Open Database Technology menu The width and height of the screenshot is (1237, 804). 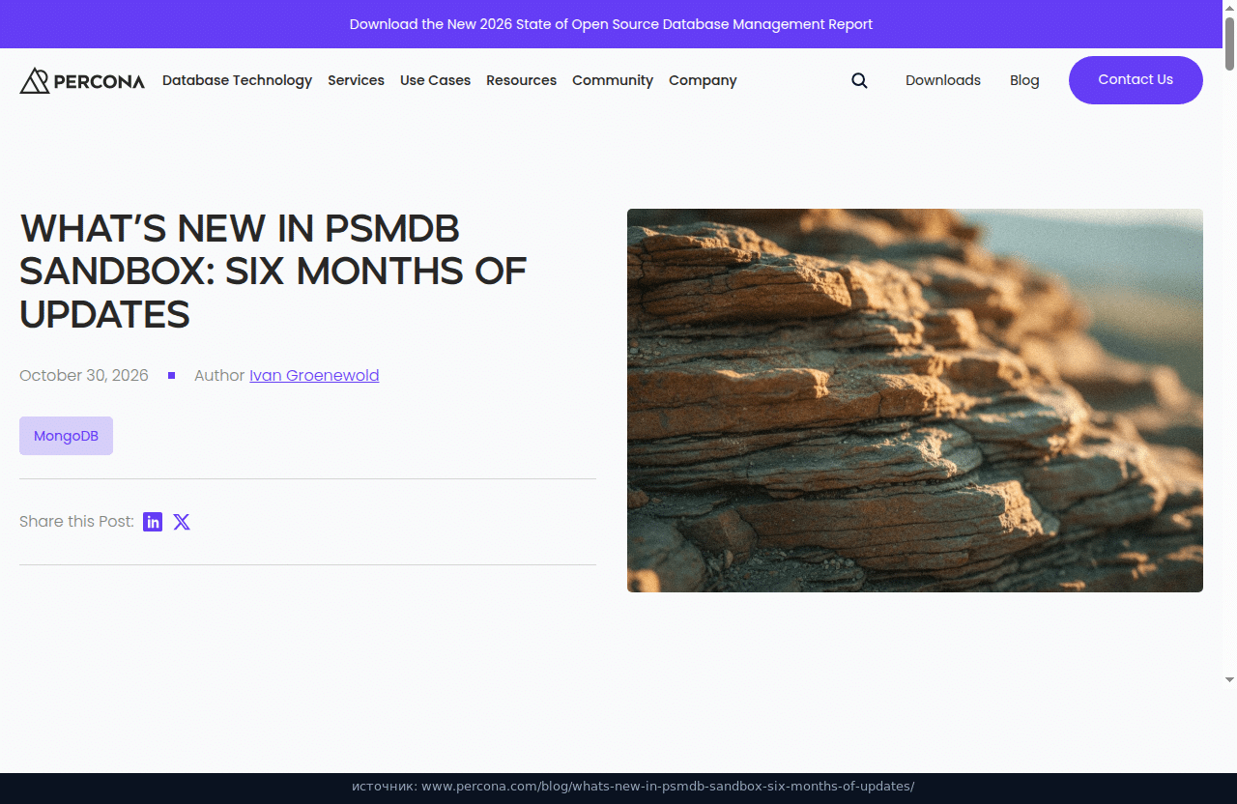237,80
